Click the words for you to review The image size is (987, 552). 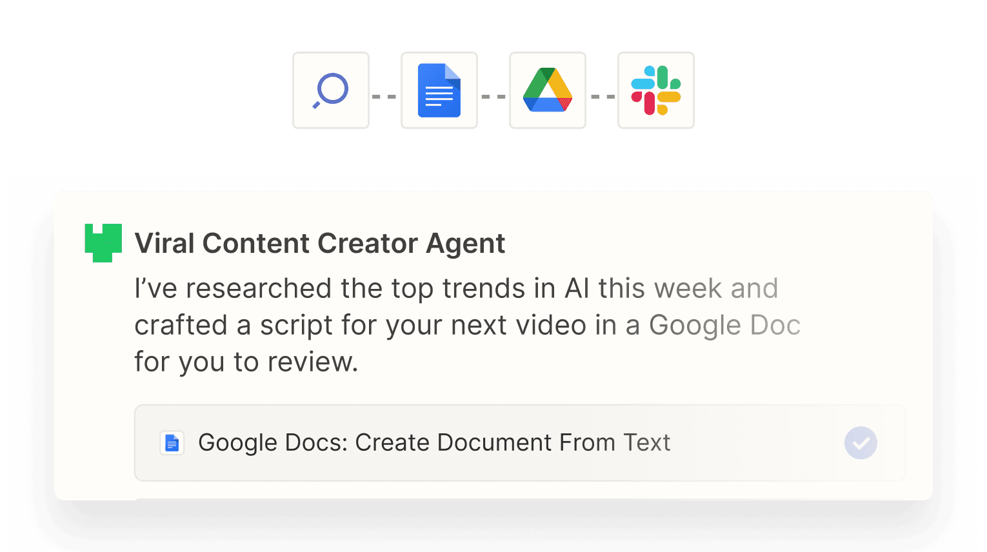point(246,362)
